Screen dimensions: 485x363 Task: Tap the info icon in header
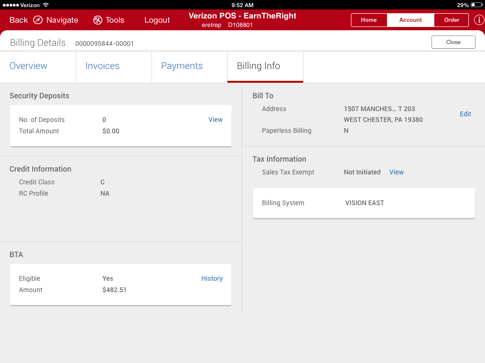coord(479,20)
